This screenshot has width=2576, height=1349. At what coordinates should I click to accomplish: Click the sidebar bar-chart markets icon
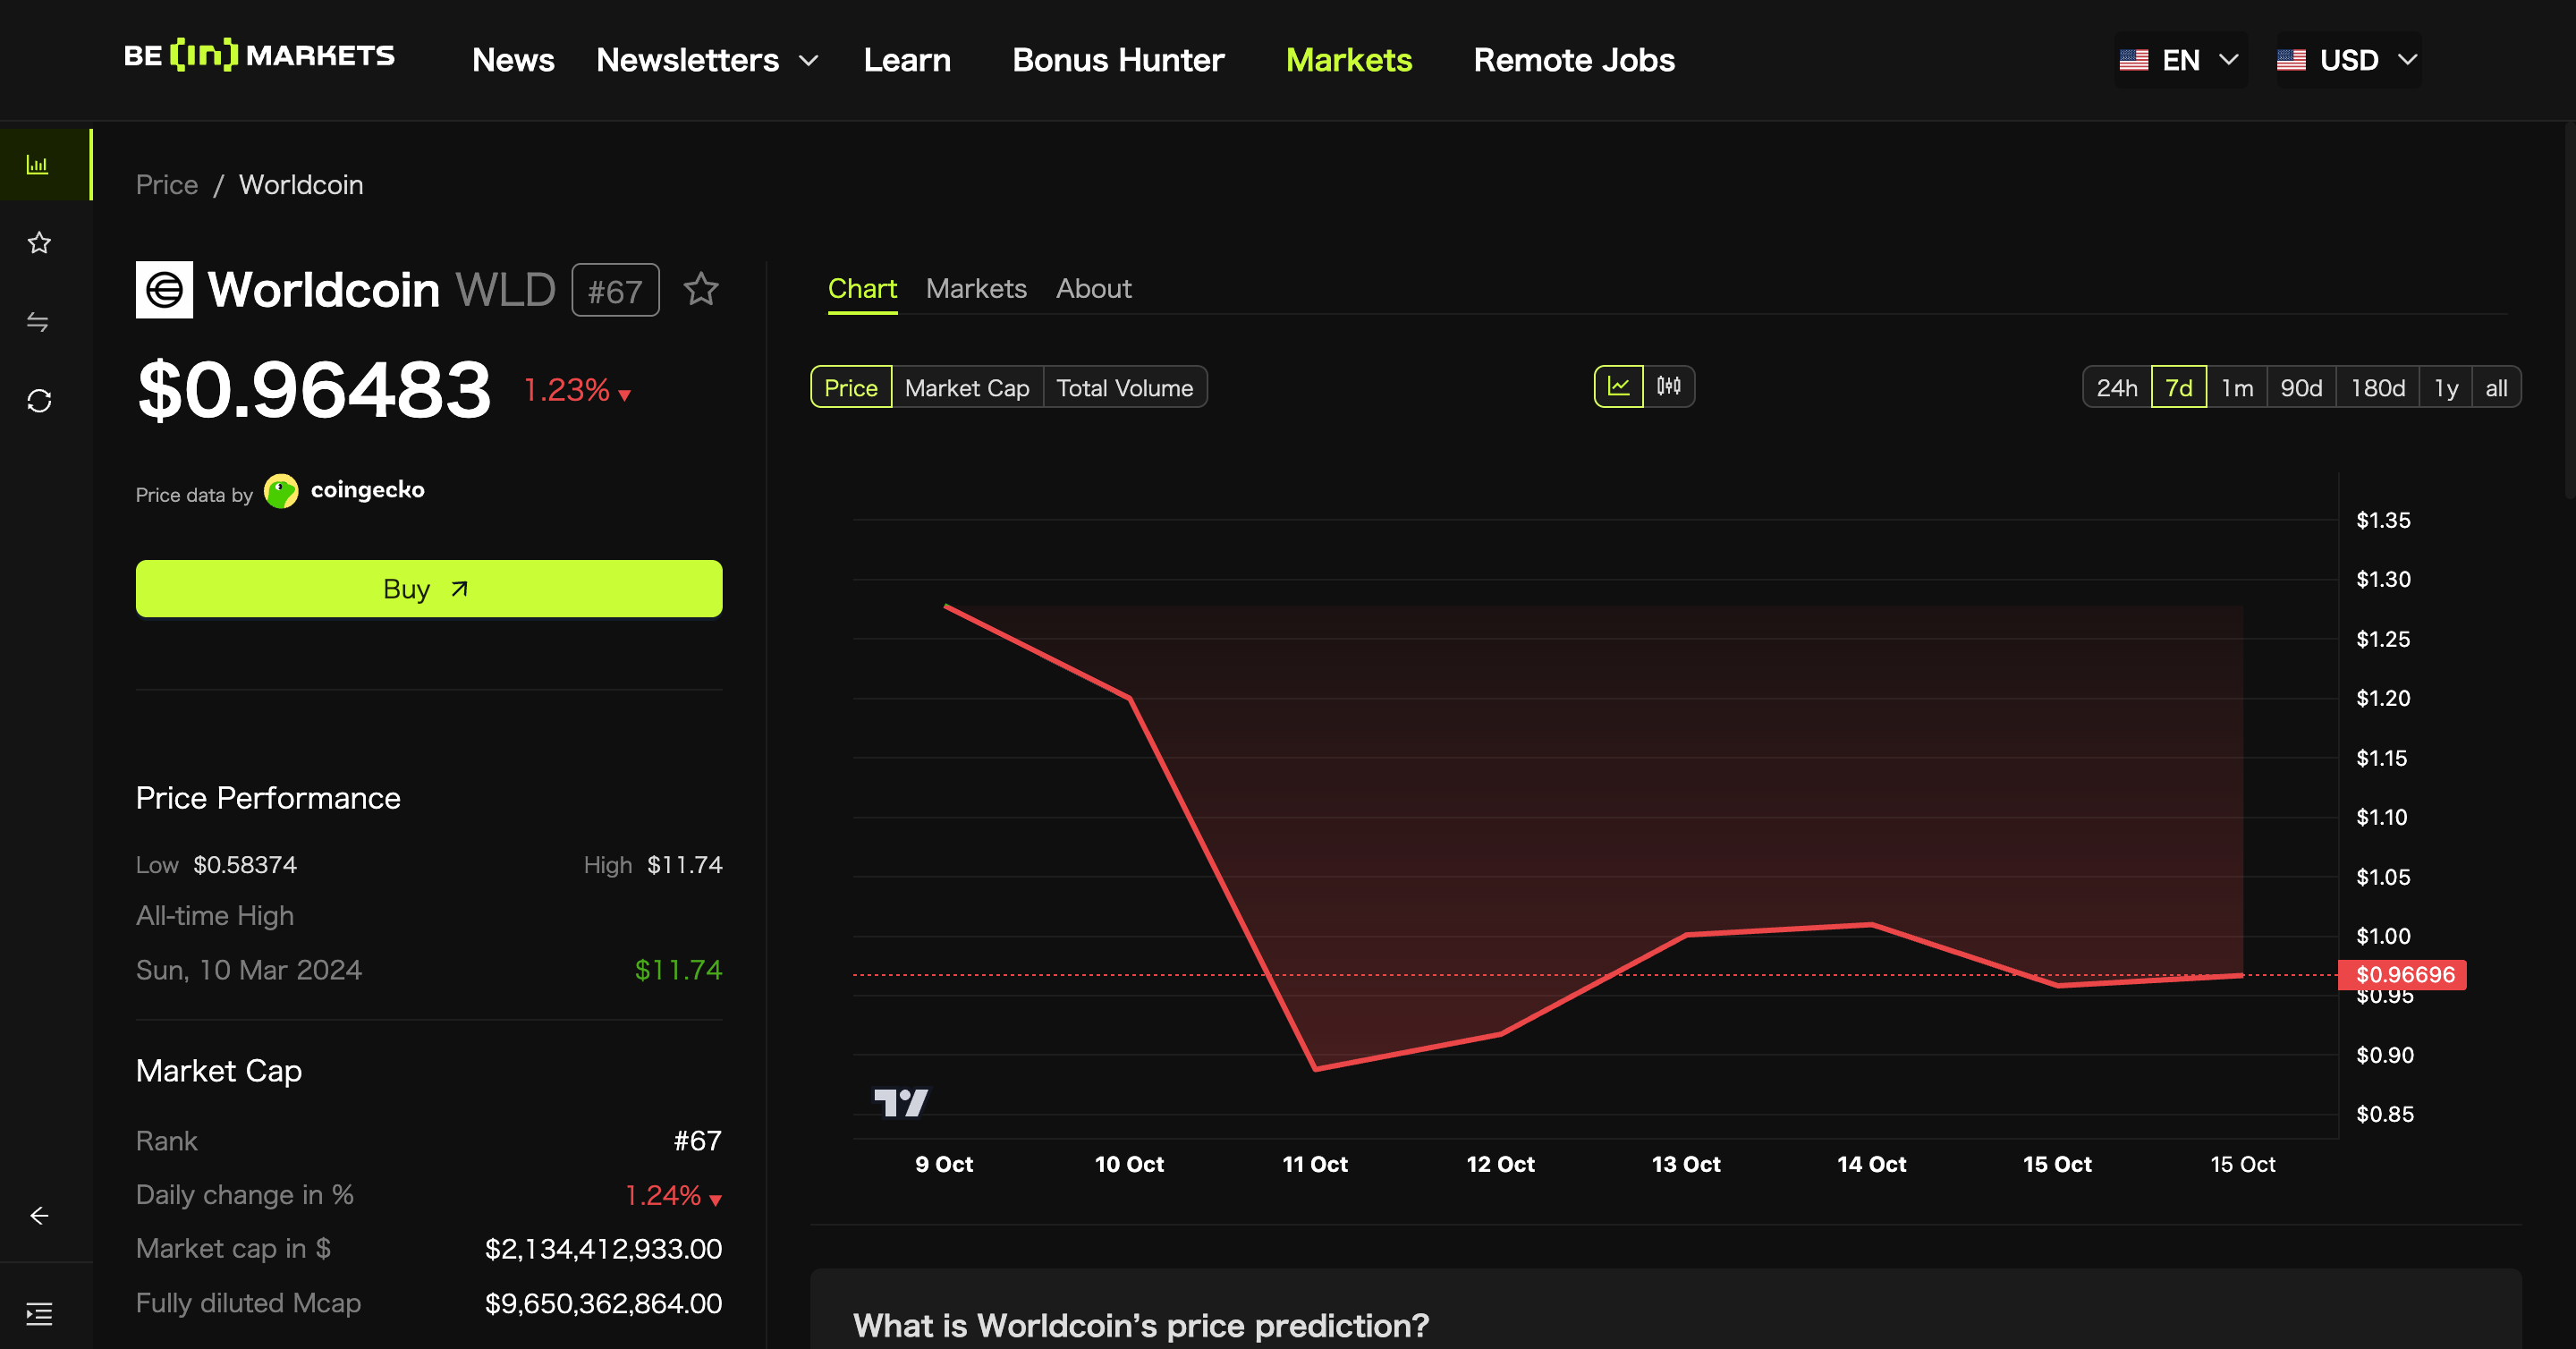tap(38, 165)
